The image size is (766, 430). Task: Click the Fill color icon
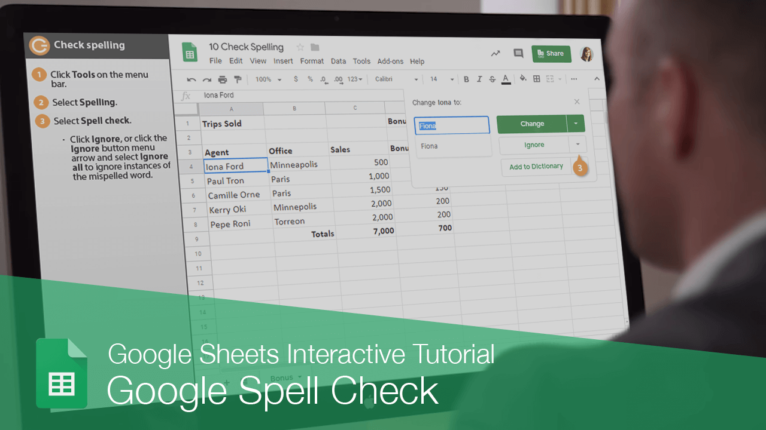(x=522, y=78)
